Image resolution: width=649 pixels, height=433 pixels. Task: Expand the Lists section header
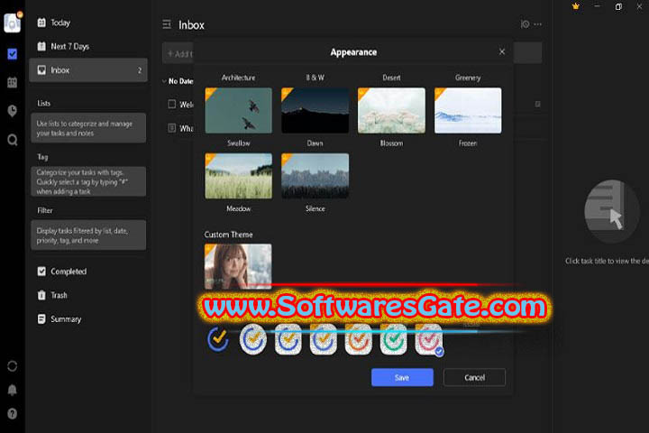coord(43,103)
